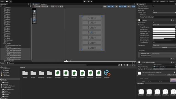This screenshot has height=99, width=176.
Task: Open My Type Of Conscription dropdown
Action: pos(164,69)
